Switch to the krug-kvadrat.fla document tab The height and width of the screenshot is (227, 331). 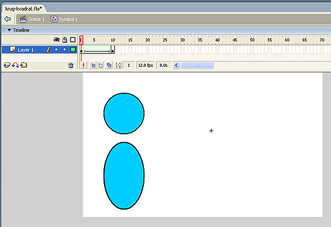pos(23,8)
